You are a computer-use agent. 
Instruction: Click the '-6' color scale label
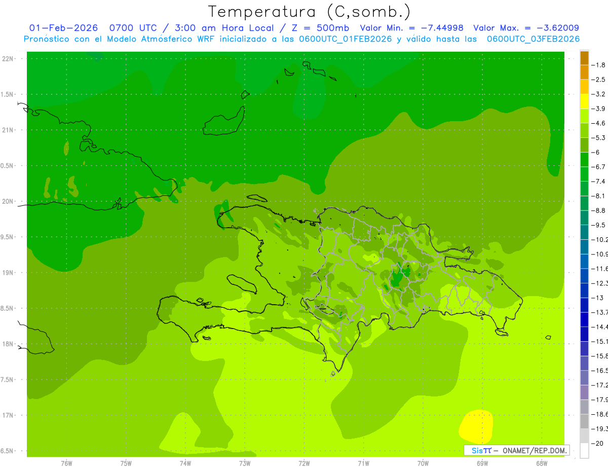pos(596,153)
